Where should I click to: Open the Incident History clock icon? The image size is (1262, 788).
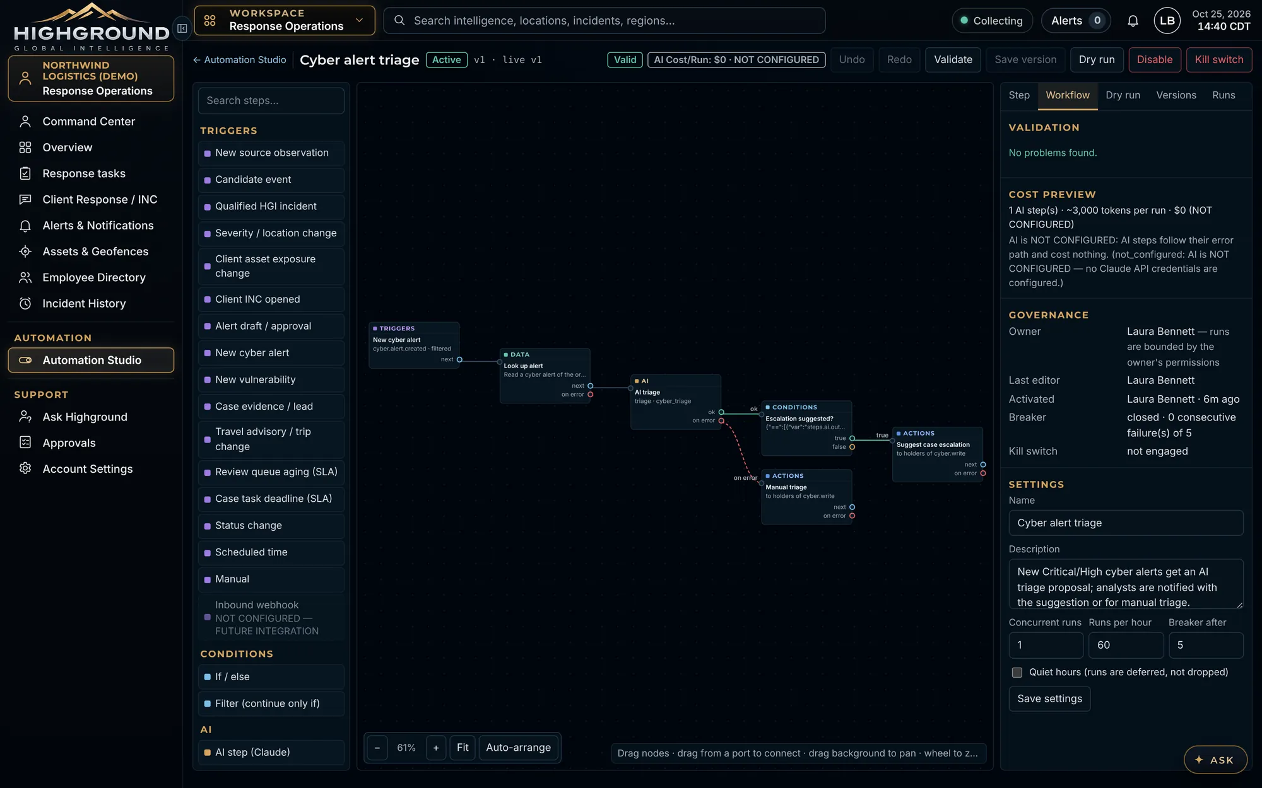(x=25, y=303)
